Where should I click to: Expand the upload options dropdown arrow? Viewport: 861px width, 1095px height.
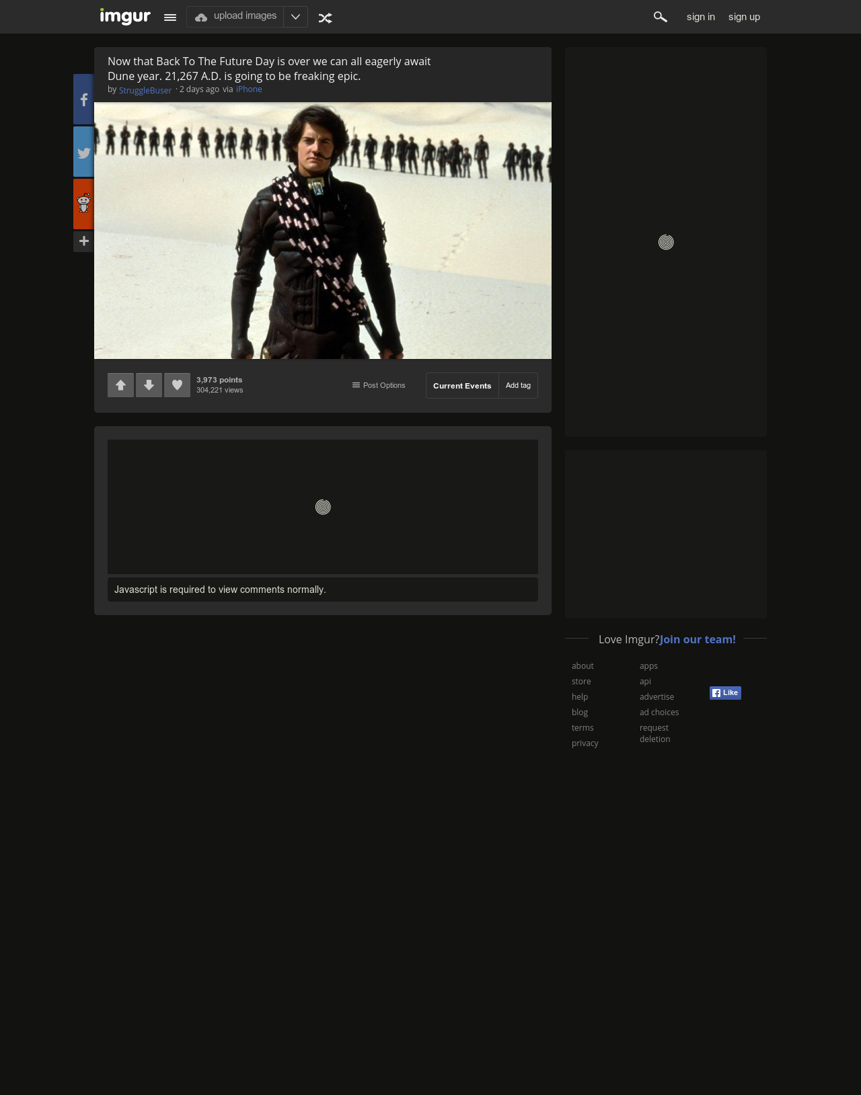(295, 17)
